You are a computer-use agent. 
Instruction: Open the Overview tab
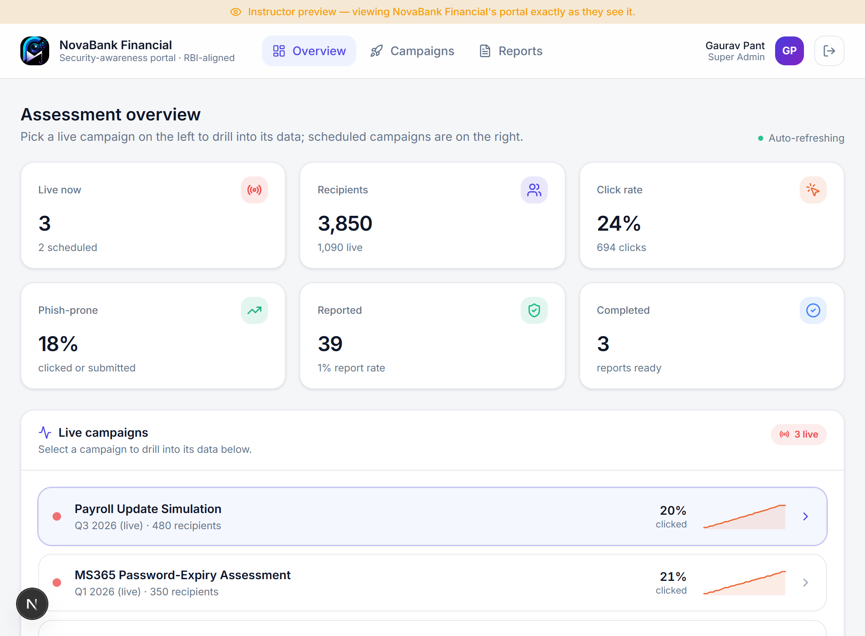pyautogui.click(x=309, y=51)
